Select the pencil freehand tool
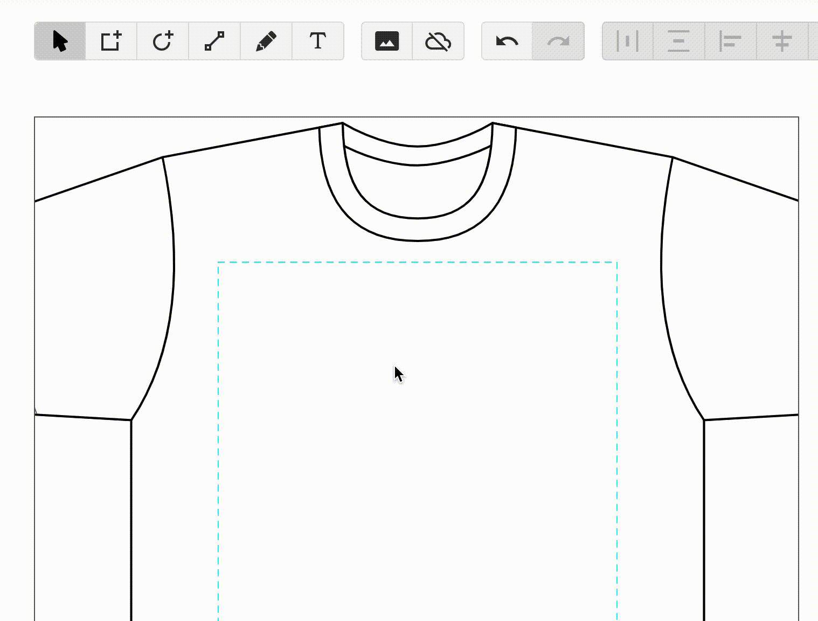818x621 pixels. [266, 41]
